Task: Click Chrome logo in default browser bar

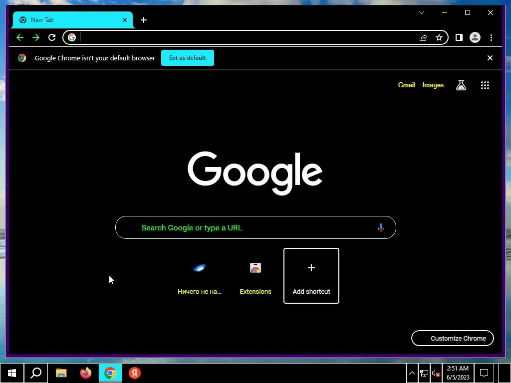Action: pyautogui.click(x=22, y=58)
